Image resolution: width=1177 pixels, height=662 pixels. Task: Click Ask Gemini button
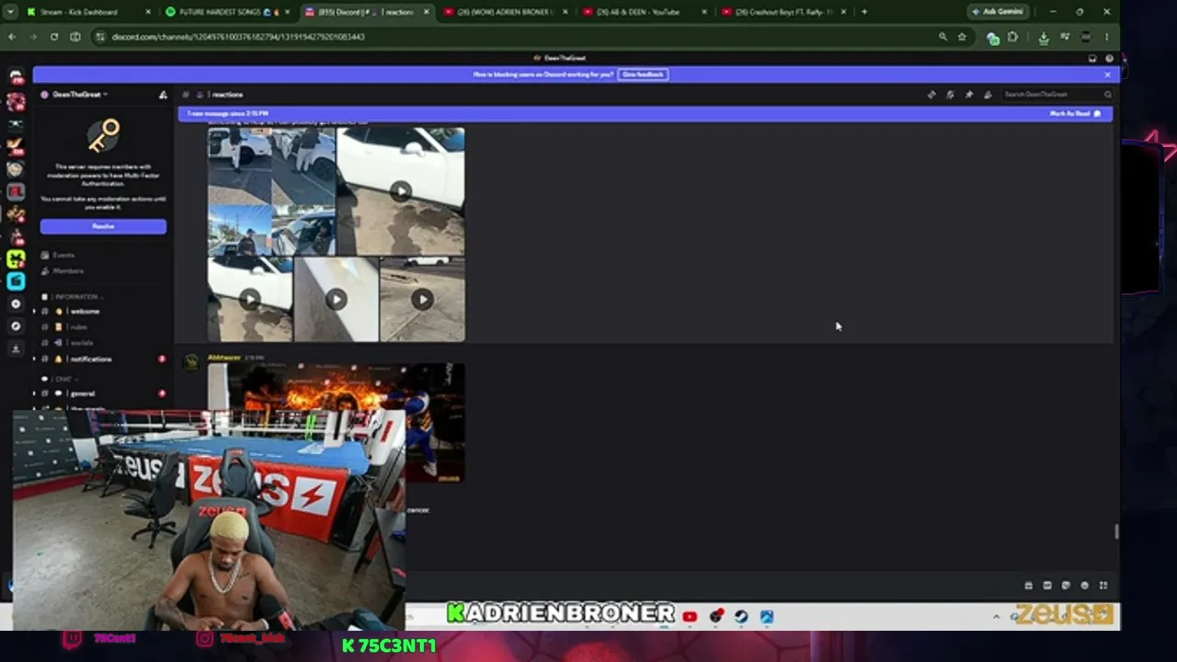[x=998, y=12]
